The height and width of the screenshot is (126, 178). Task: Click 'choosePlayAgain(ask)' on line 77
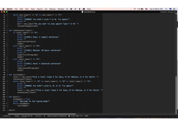(x=28, y=26)
